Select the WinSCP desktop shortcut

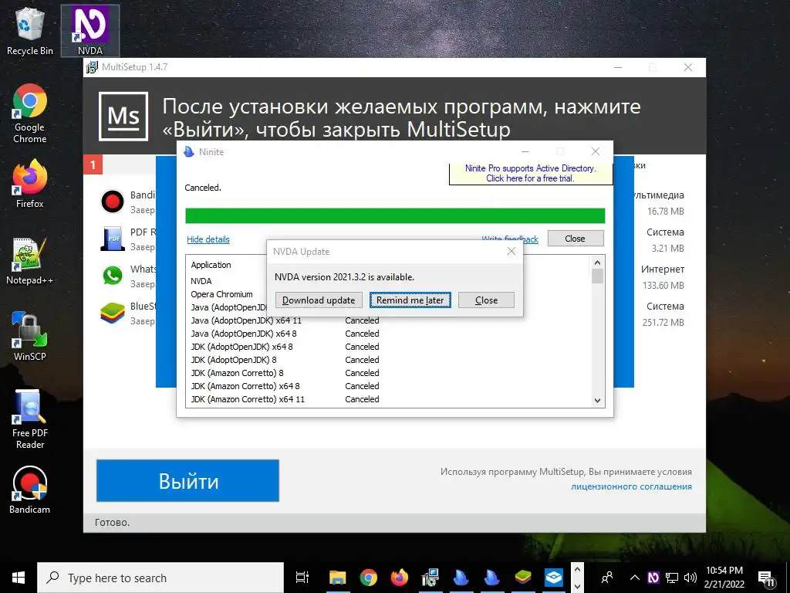30,337
